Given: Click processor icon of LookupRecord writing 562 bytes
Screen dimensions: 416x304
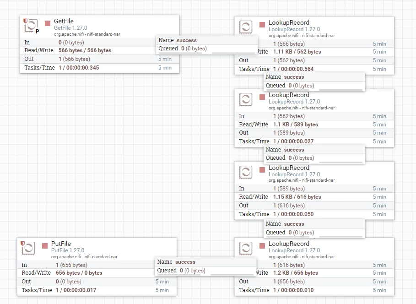Looking at the screenshot, I should pos(246,27).
